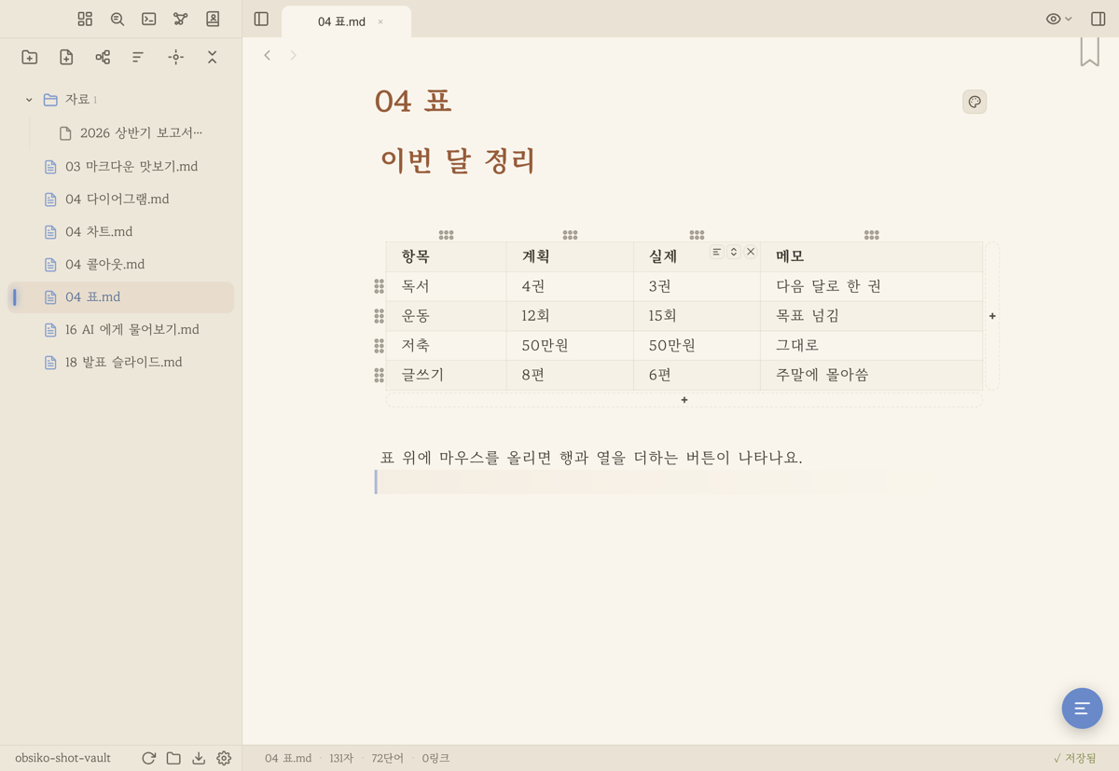
Task: Create a new folder
Action: point(30,57)
